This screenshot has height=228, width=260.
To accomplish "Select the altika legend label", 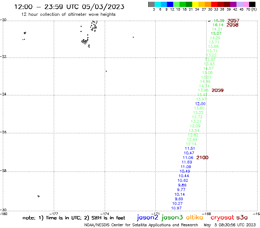I will pyautogui.click(x=195, y=217).
